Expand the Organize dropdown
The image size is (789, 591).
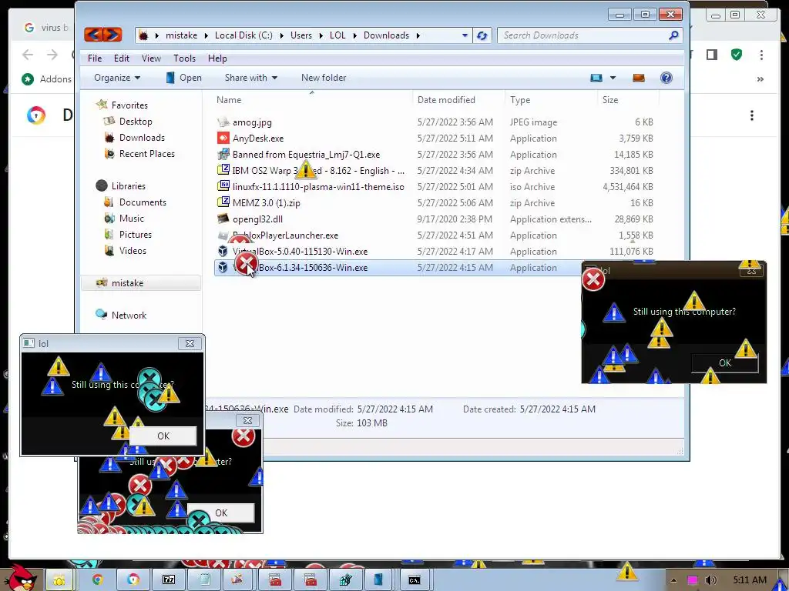click(117, 78)
